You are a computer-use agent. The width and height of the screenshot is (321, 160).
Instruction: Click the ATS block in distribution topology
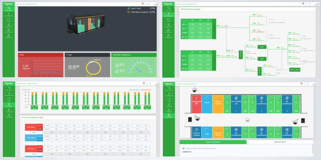click(x=241, y=55)
